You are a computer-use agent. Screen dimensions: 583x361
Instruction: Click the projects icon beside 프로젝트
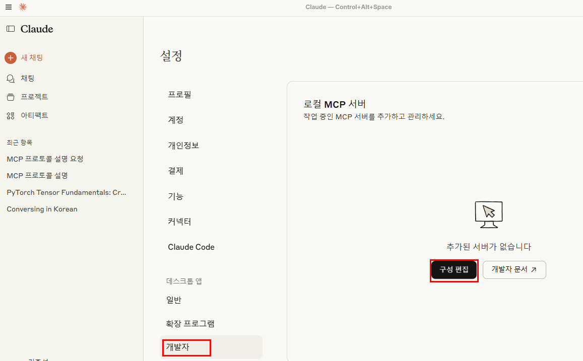tap(11, 97)
